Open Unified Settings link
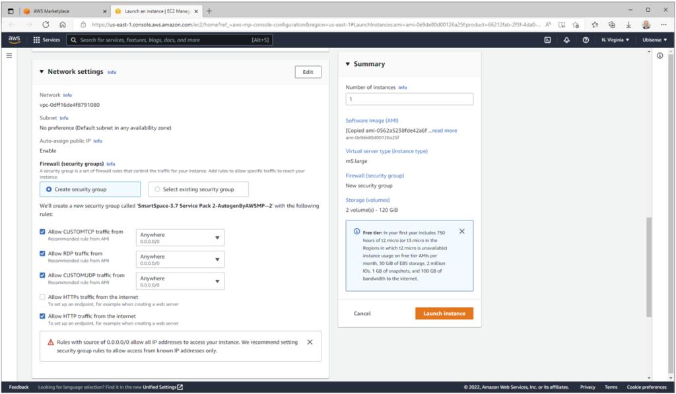 (162, 387)
